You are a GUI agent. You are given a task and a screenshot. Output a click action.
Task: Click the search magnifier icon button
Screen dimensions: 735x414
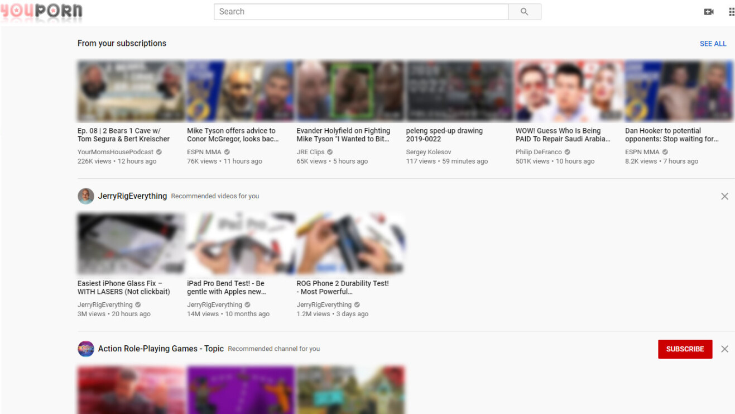pos(524,12)
